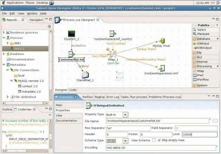Click the Field Separator input field

pyautogui.click(x=196, y=128)
